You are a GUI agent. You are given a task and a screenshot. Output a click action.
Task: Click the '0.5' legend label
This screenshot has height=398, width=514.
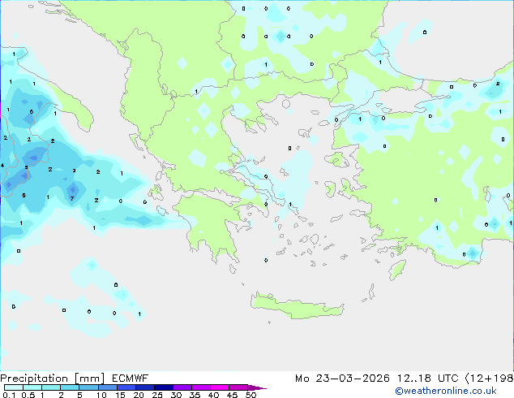coord(28,395)
